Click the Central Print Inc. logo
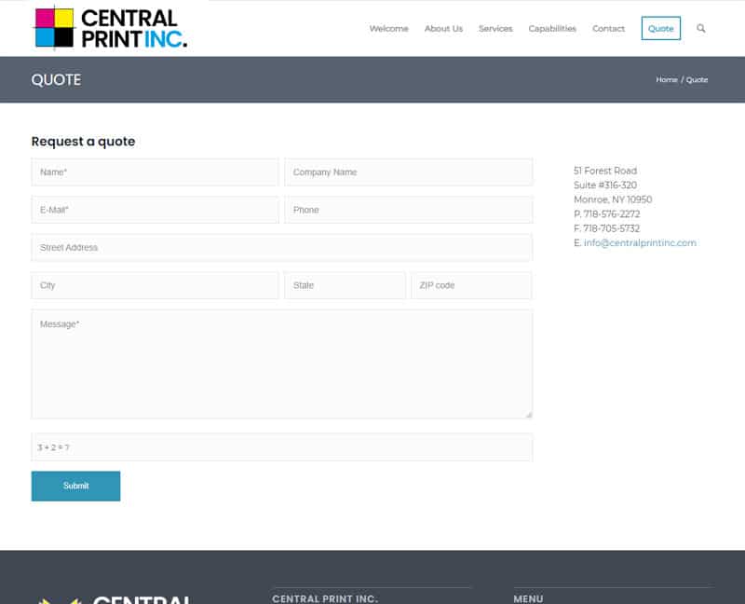 [x=110, y=28]
